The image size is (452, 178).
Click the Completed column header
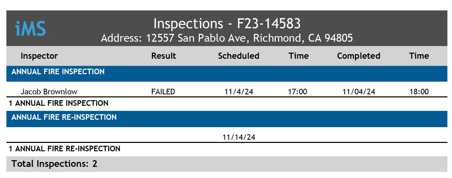359,56
